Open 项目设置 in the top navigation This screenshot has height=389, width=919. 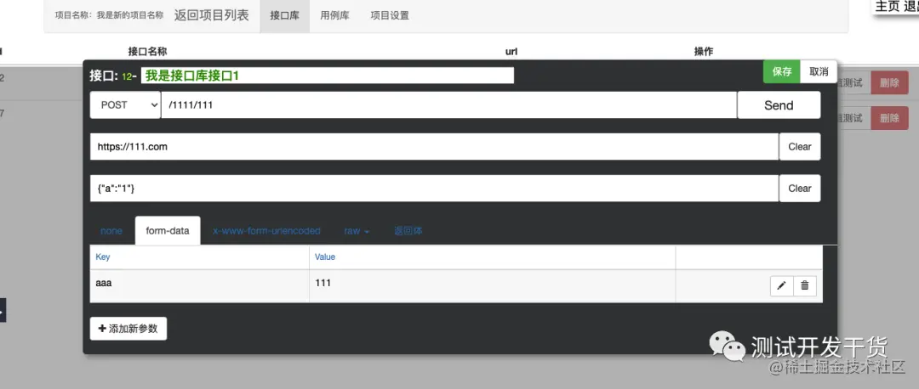(390, 16)
